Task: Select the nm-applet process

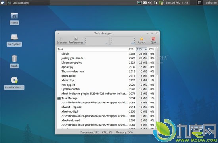Action: 106,85
